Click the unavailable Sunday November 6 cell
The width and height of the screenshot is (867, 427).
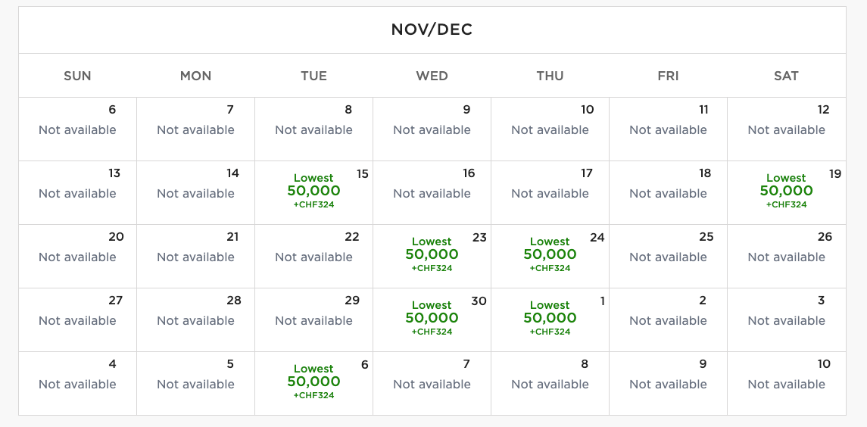coord(77,129)
